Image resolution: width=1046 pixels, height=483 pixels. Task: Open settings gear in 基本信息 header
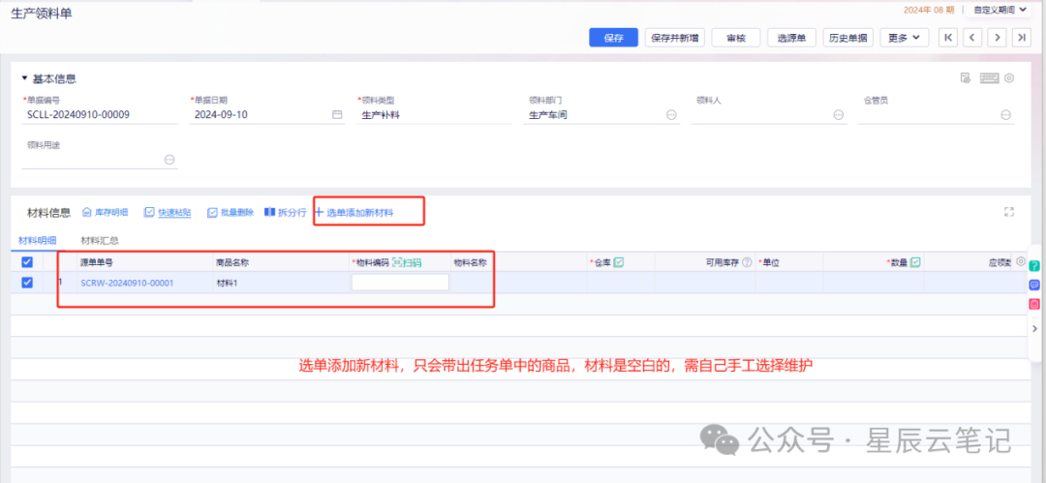point(1009,78)
